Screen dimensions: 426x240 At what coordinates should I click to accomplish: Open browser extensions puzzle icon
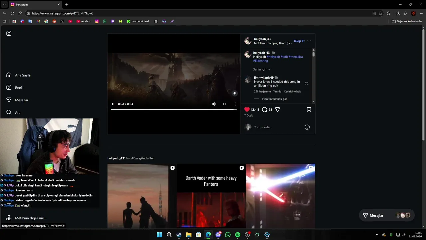point(389,13)
